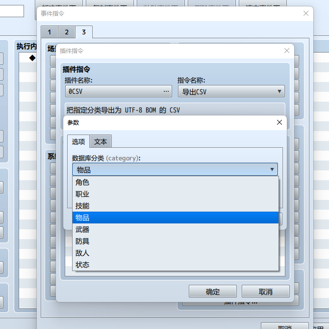Open event command tab 1

point(50,32)
